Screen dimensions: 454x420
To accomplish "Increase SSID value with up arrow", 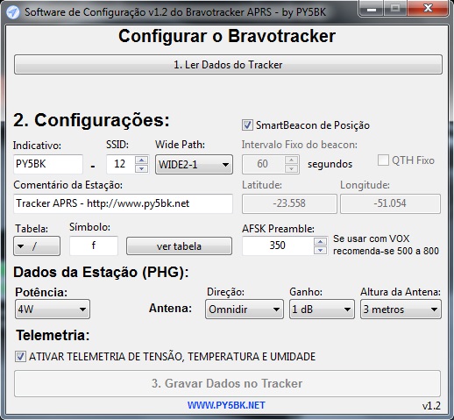I will point(142,160).
